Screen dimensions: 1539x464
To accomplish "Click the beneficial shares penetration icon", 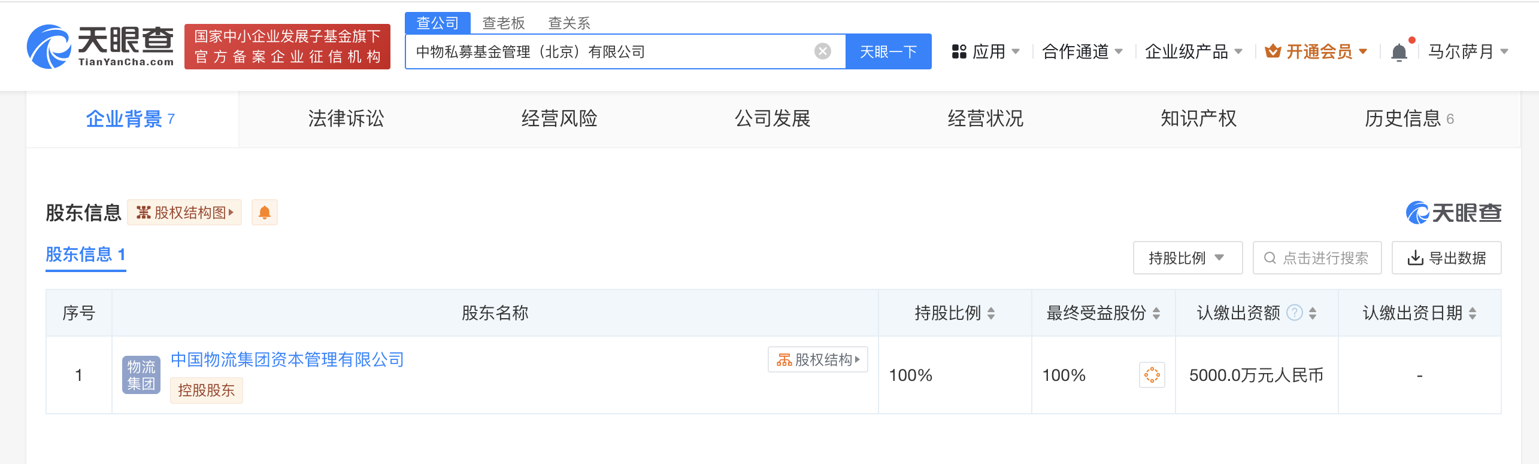I will [x=1152, y=375].
